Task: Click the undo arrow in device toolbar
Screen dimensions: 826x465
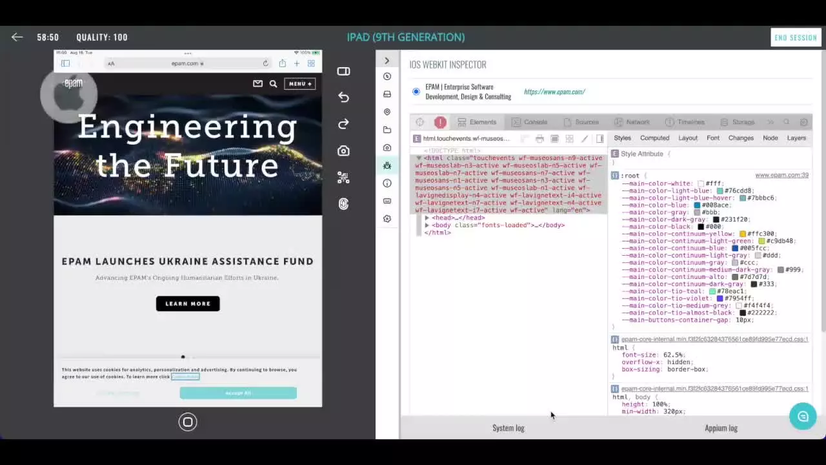Action: point(343,98)
